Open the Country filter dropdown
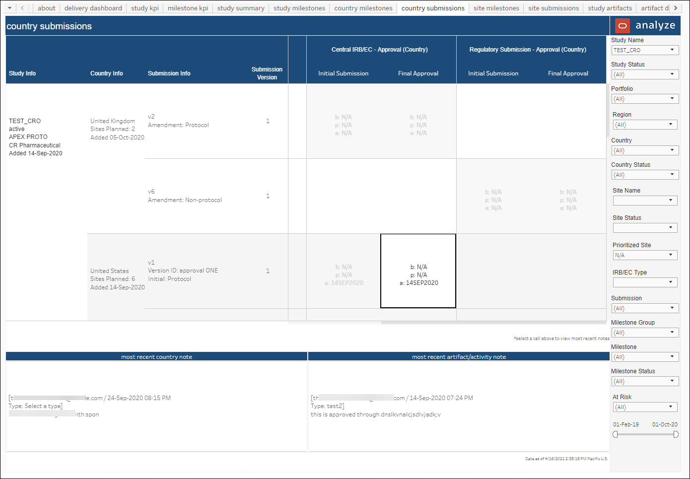690x479 pixels. (645, 150)
